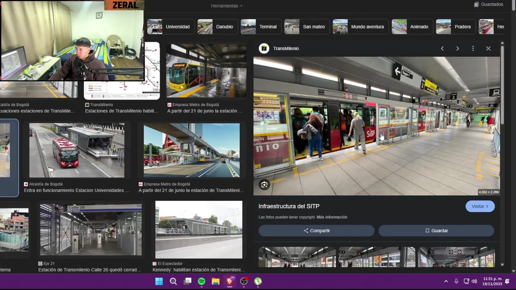This screenshot has height=290, width=516.
Task: Show hidden system tray icons
Action: click(446, 282)
